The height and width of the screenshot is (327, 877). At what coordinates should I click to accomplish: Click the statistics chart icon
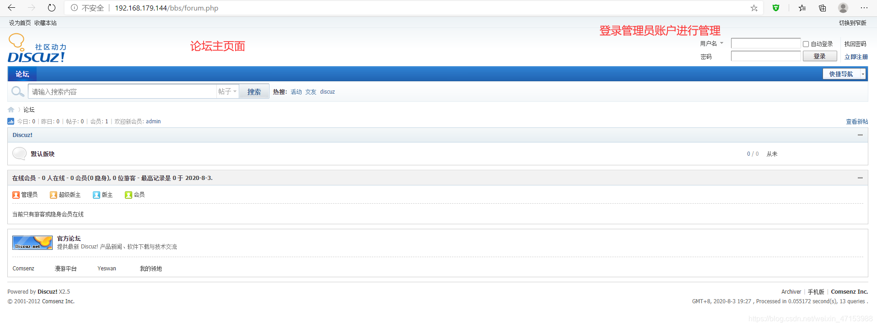(x=11, y=121)
